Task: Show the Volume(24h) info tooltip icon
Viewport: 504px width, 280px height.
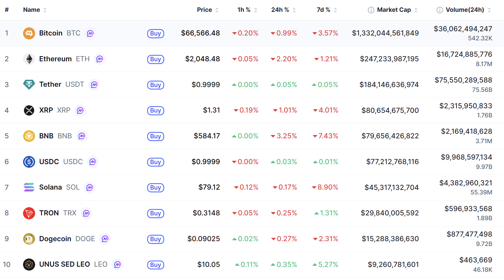Action: point(439,10)
